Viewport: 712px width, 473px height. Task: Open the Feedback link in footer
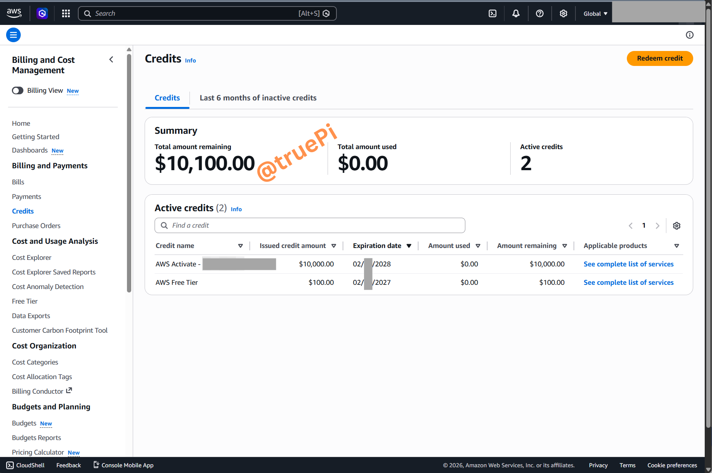69,465
